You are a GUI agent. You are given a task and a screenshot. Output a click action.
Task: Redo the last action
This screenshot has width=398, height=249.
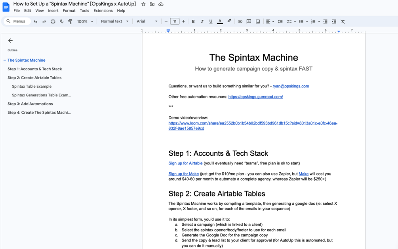click(x=44, y=21)
